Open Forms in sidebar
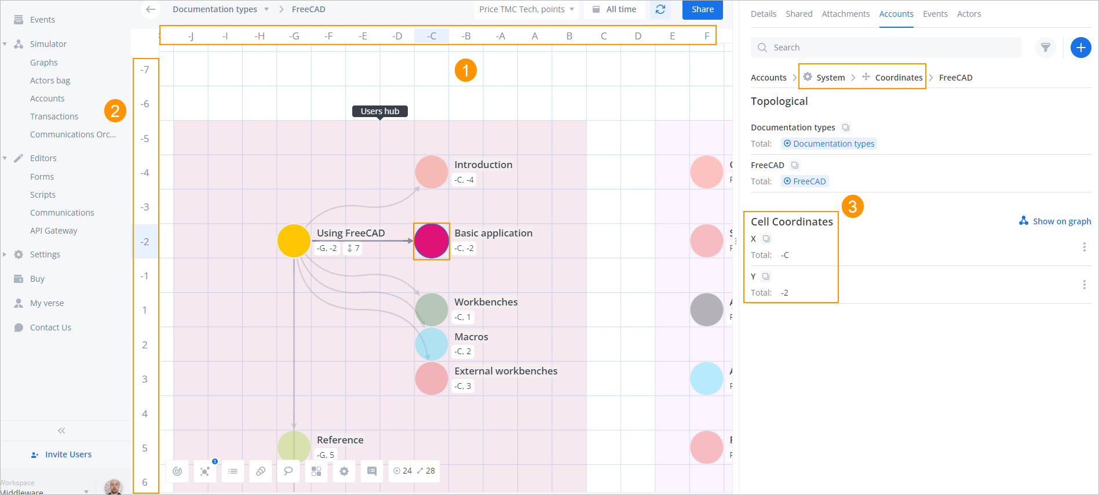This screenshot has width=1099, height=495. [x=42, y=177]
